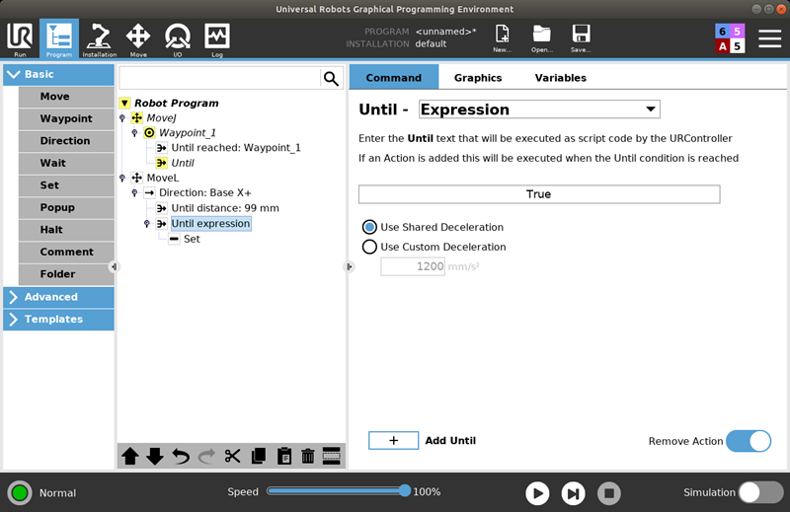Click the undo arrow icon
The height and width of the screenshot is (512, 790).
(181, 456)
